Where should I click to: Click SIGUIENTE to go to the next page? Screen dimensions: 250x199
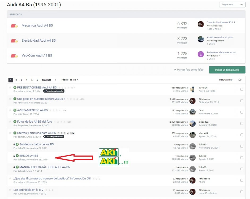46,80
